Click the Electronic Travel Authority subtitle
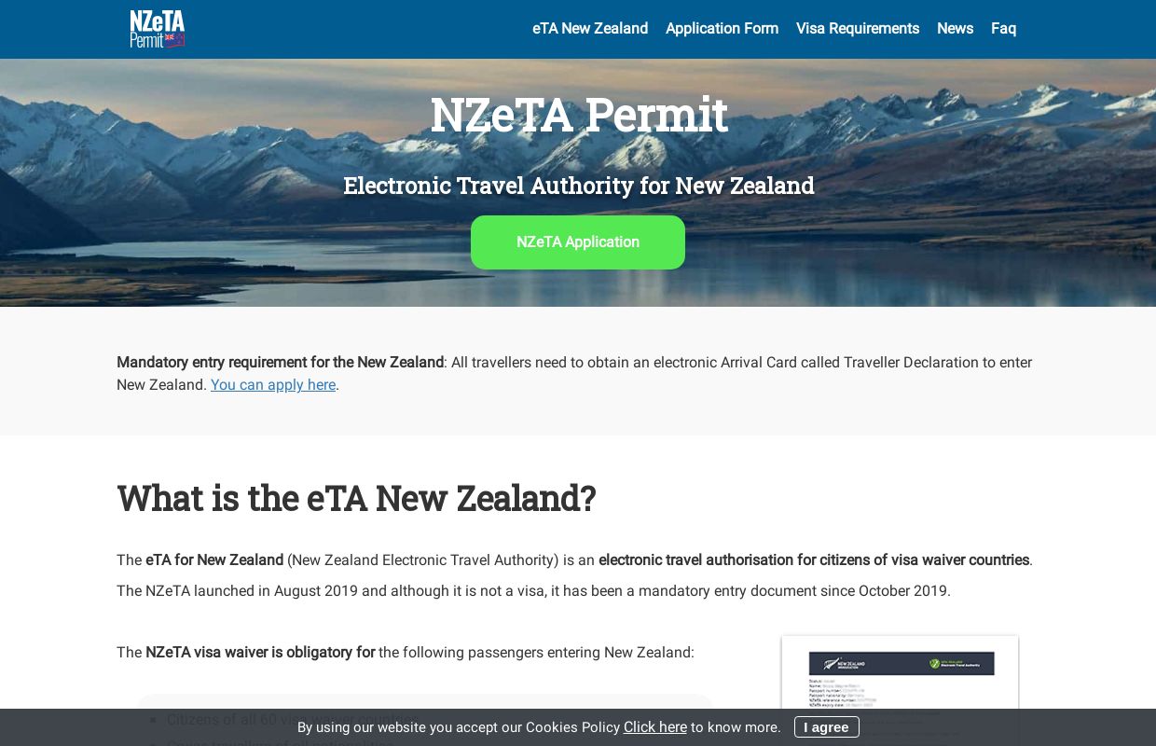Viewport: 1156px width, 746px height. [x=578, y=186]
